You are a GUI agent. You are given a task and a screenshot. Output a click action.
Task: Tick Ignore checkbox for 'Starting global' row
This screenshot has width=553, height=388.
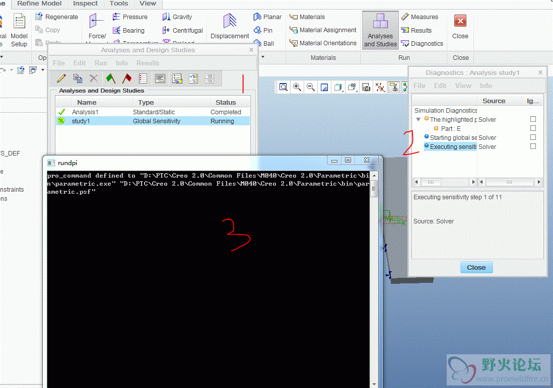click(x=533, y=137)
